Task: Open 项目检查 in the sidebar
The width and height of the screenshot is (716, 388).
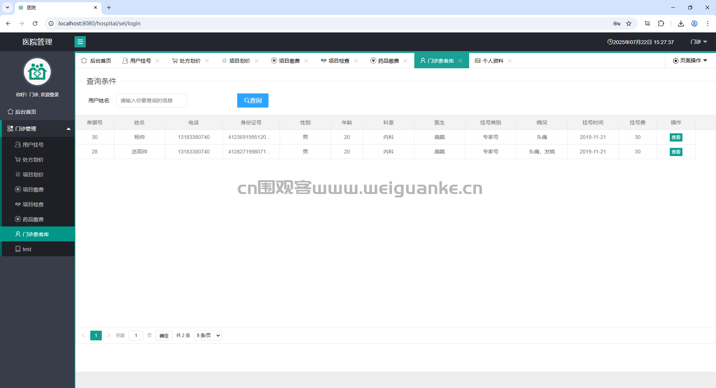Action: [x=37, y=204]
